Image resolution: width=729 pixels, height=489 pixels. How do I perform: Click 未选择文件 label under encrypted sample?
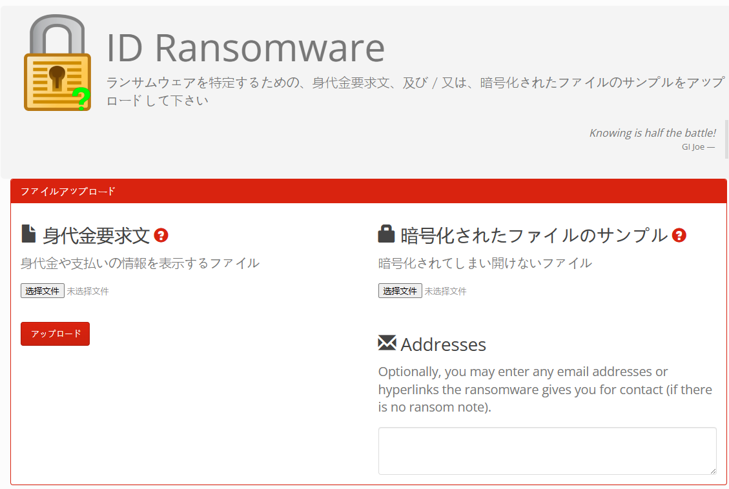(446, 291)
